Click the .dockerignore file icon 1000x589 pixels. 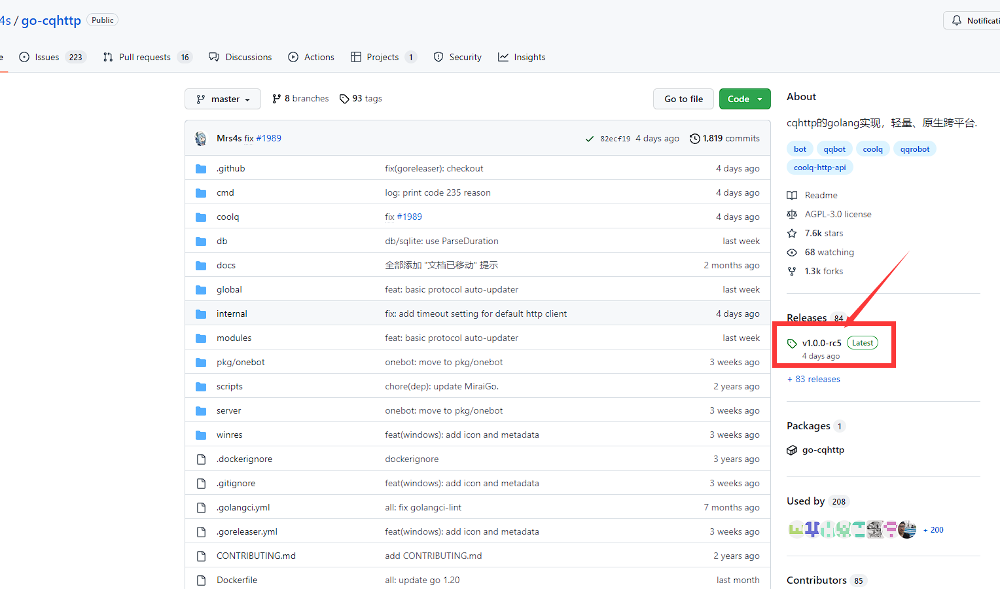tap(201, 459)
